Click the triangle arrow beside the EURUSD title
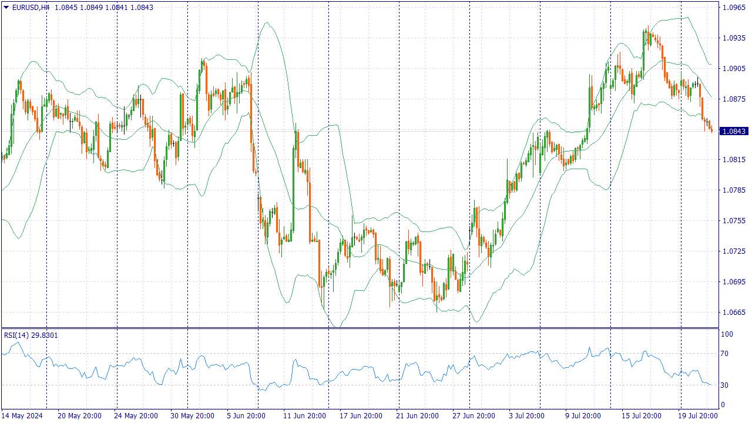The width and height of the screenshot is (752, 423). point(6,8)
